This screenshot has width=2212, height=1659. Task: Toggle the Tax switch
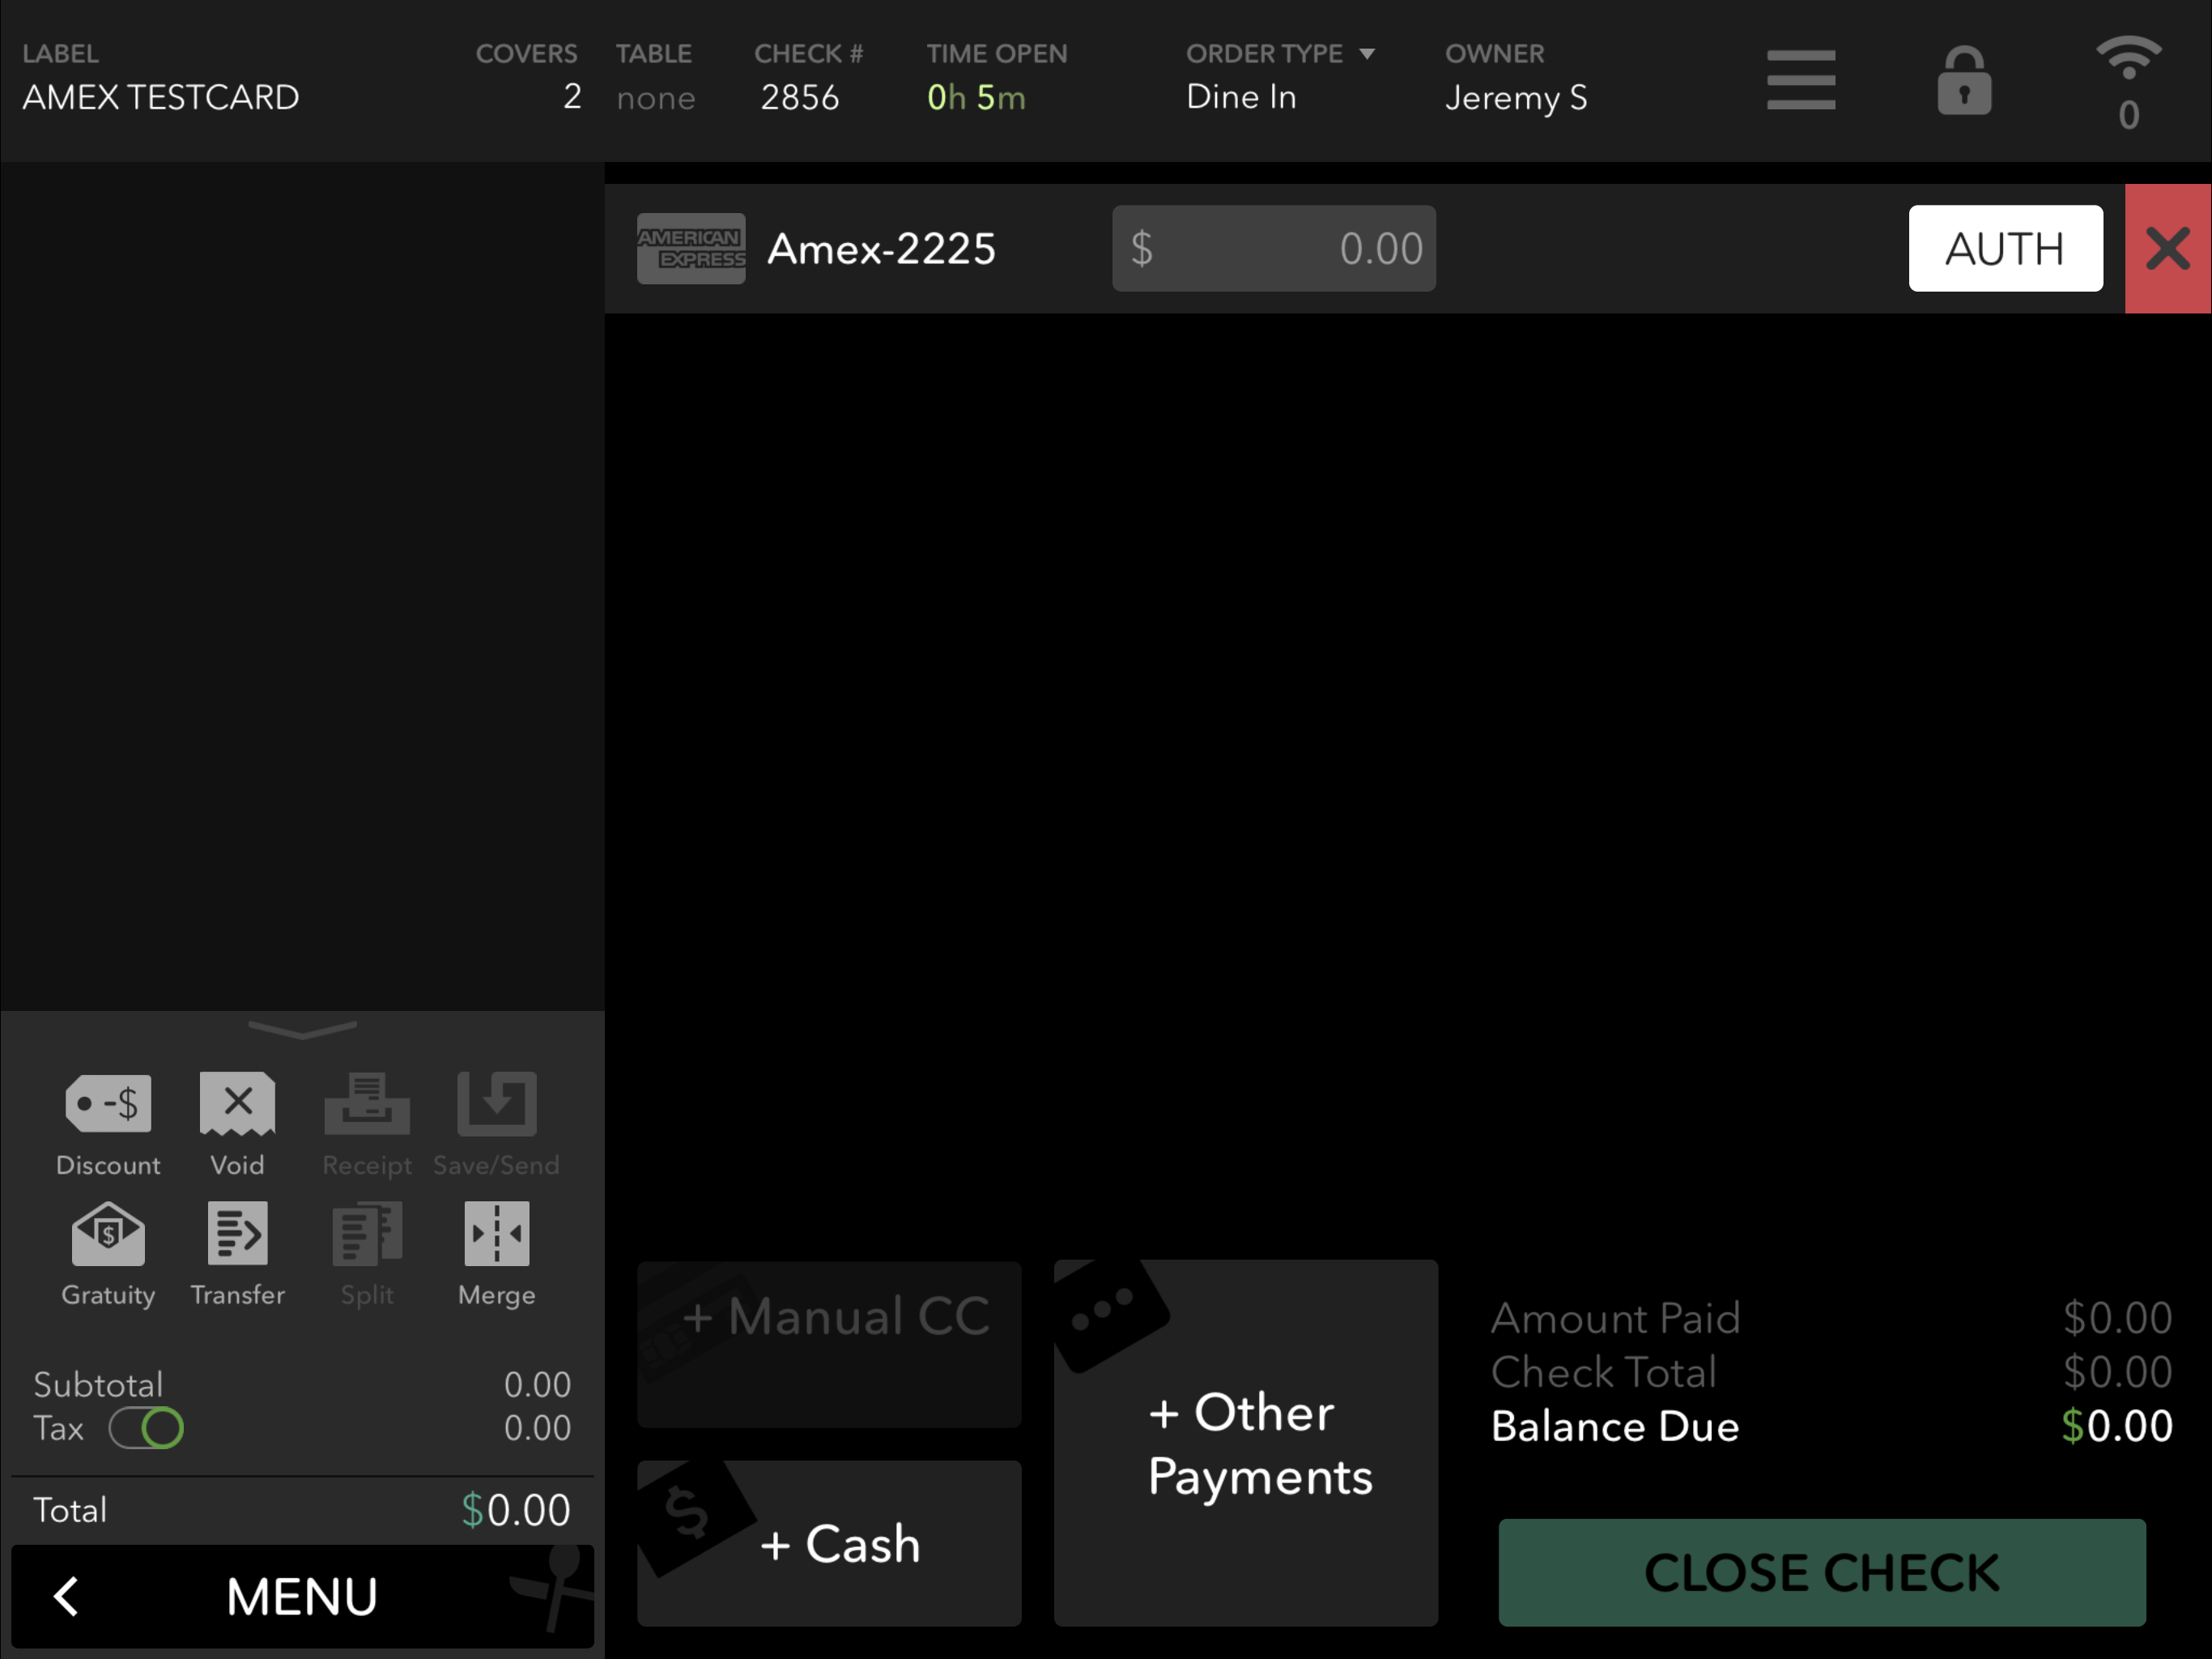[146, 1428]
